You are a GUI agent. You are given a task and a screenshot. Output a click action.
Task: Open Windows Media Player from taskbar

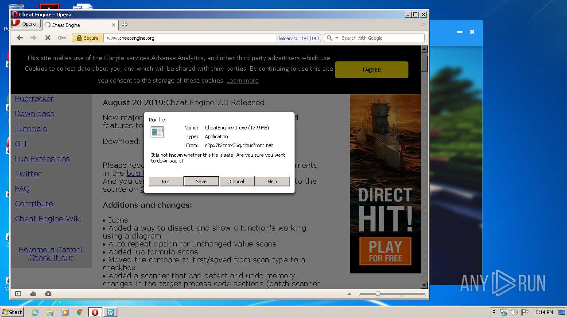(x=65, y=312)
